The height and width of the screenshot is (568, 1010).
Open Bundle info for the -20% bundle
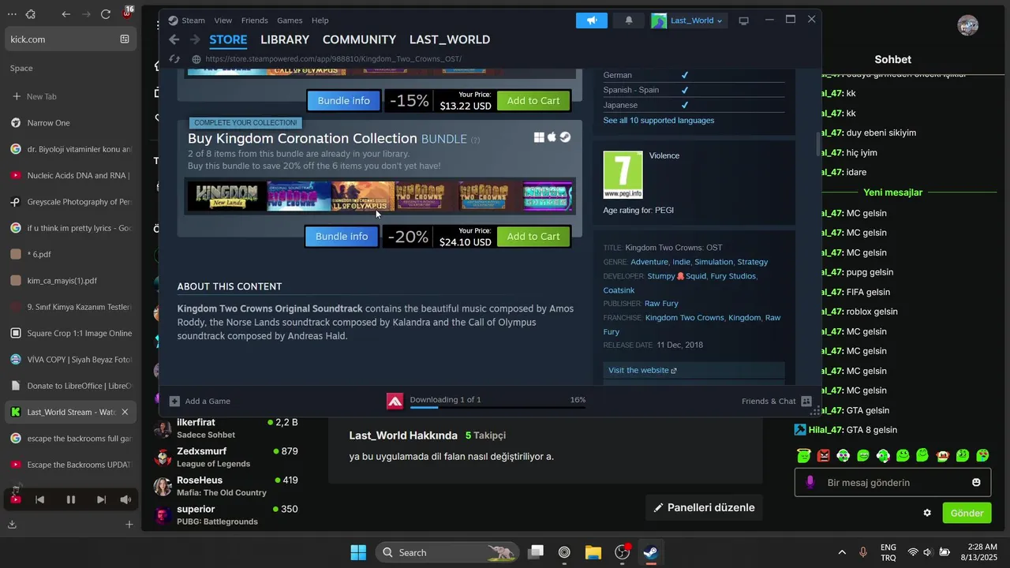342,236
